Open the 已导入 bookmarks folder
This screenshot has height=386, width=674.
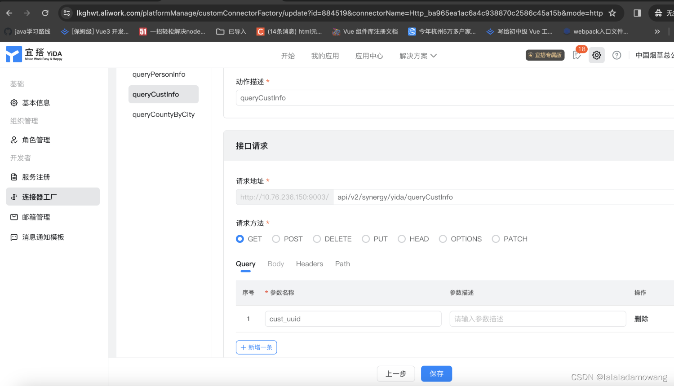tap(231, 31)
